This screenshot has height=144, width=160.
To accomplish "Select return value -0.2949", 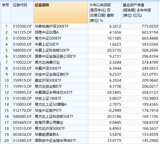I will coord(115,110).
